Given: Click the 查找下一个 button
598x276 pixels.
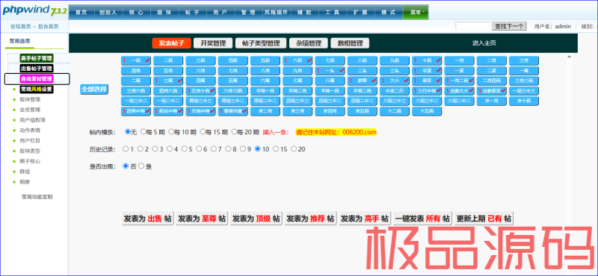Looking at the screenshot, I should point(510,26).
